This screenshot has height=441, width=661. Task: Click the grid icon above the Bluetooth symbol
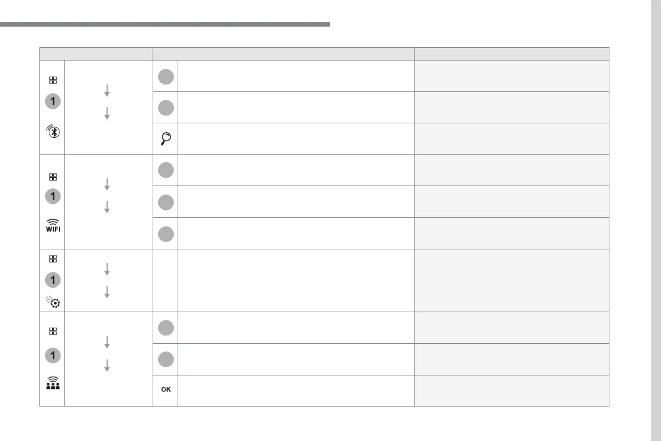click(53, 80)
